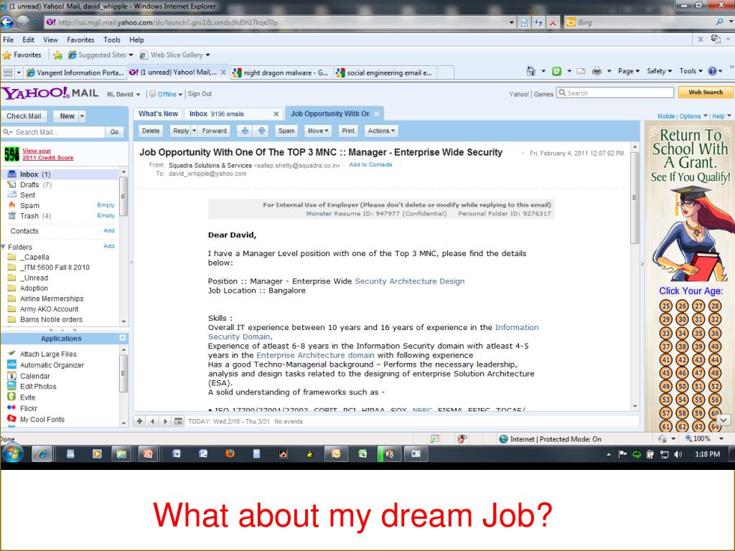Open the address bar history dropdown

(511, 22)
